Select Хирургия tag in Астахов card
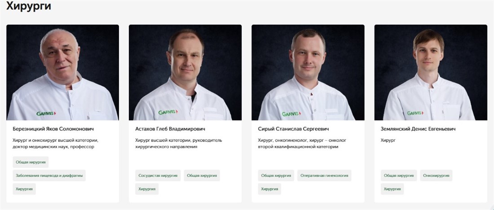The image size is (494, 210). (x=147, y=189)
